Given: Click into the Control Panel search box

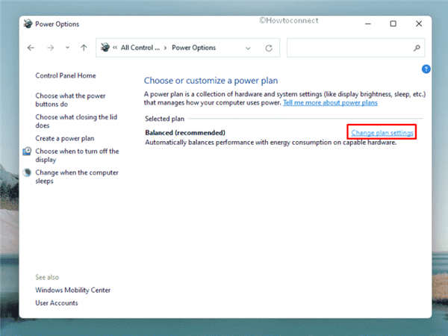Looking at the screenshot, I should point(355,48).
